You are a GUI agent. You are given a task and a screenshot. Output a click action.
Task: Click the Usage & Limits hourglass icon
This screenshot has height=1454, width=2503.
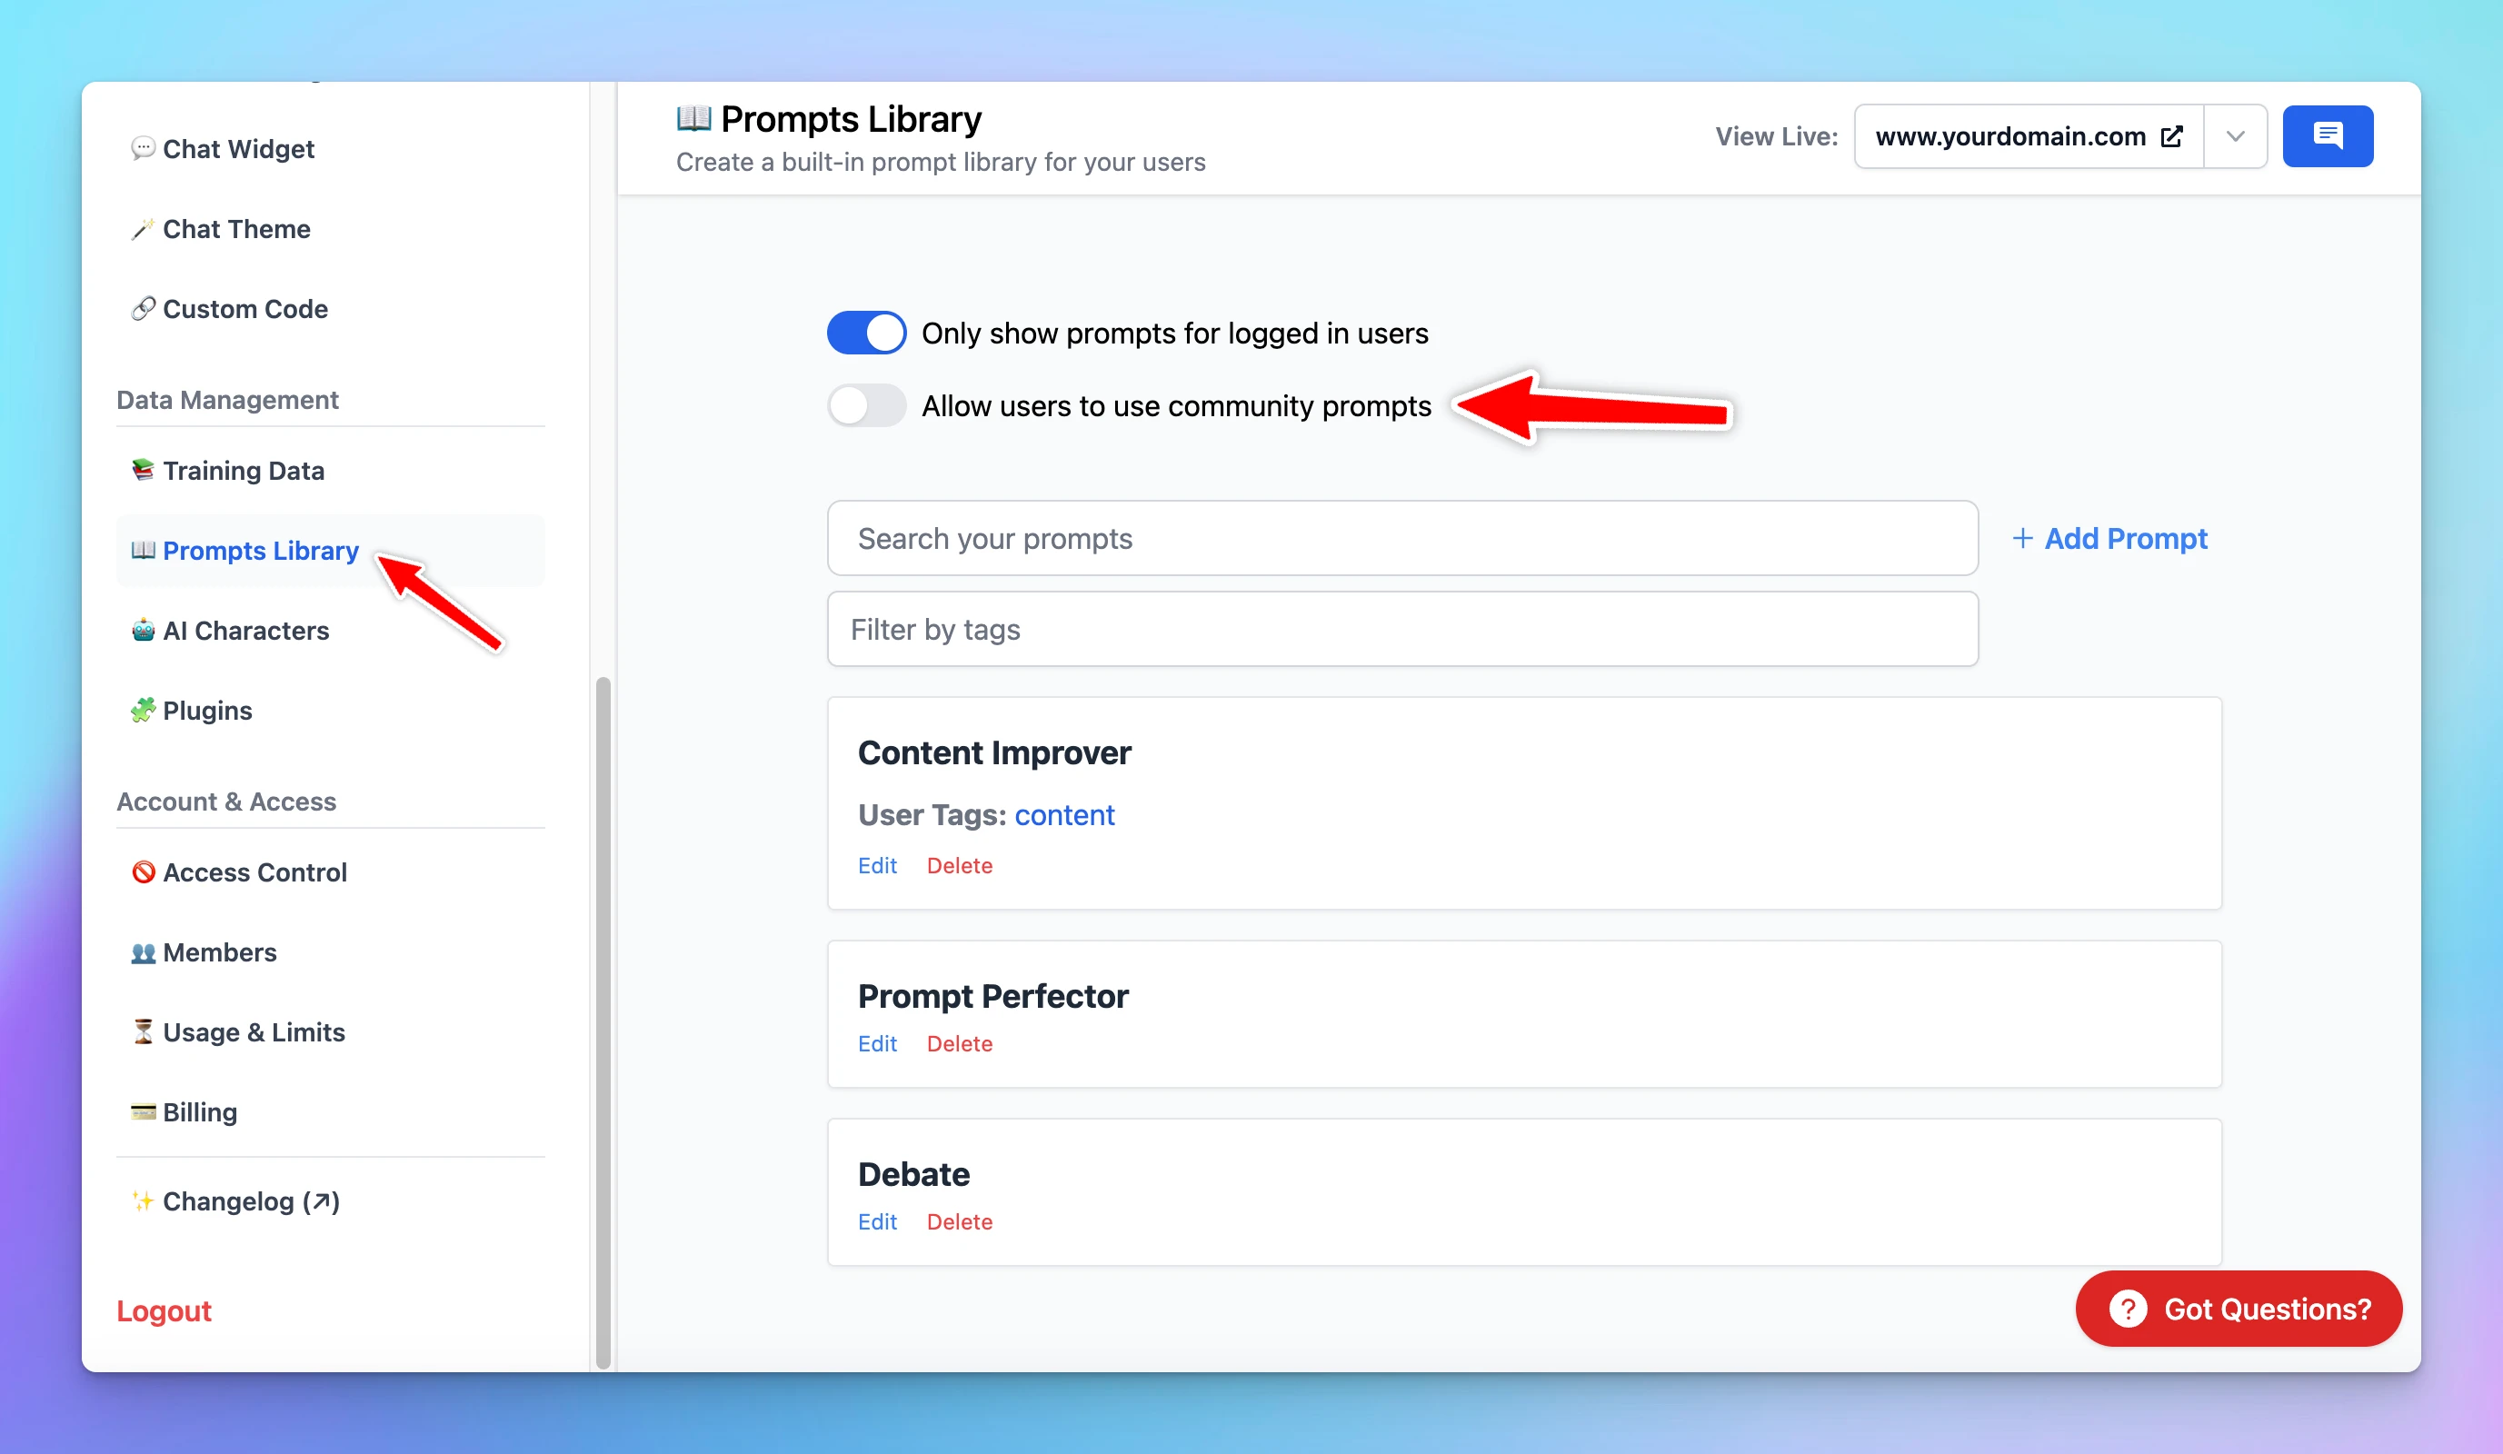(144, 1032)
